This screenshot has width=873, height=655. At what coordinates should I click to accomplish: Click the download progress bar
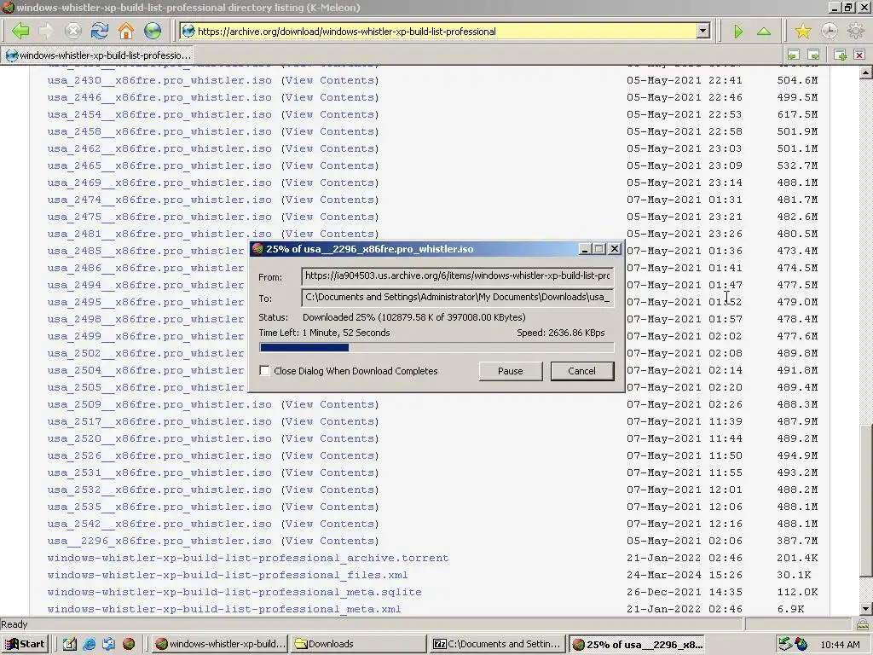437,348
